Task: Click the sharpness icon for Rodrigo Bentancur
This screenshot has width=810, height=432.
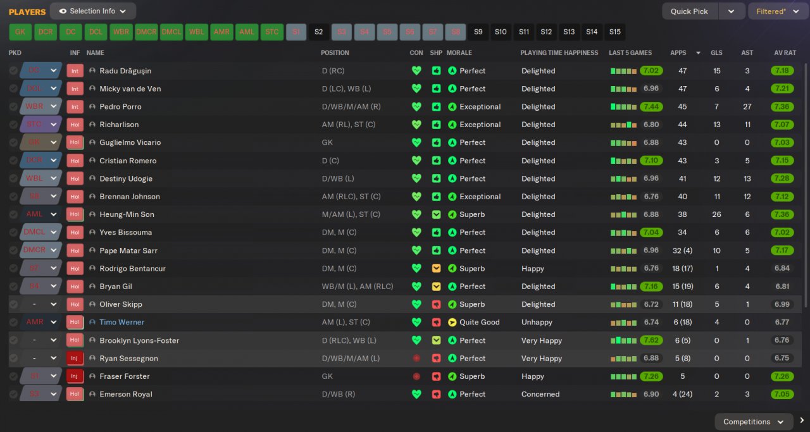Action: tap(436, 268)
